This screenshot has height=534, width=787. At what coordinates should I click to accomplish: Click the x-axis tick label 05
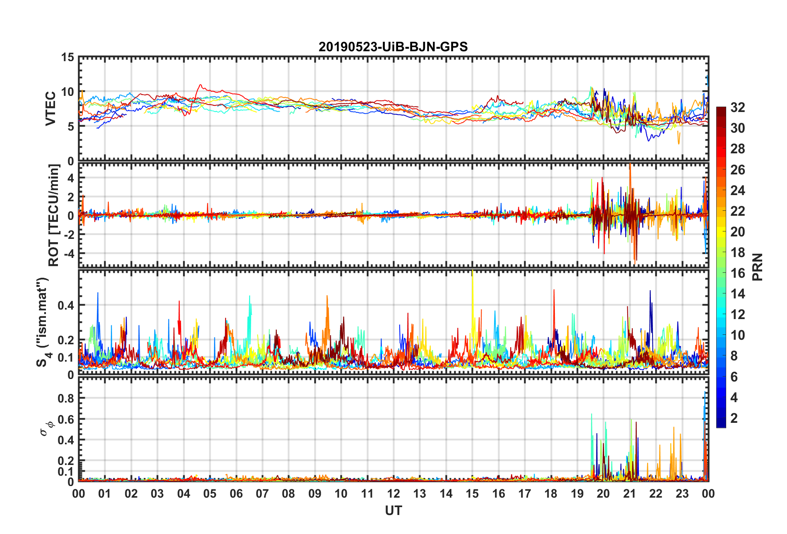(x=210, y=493)
